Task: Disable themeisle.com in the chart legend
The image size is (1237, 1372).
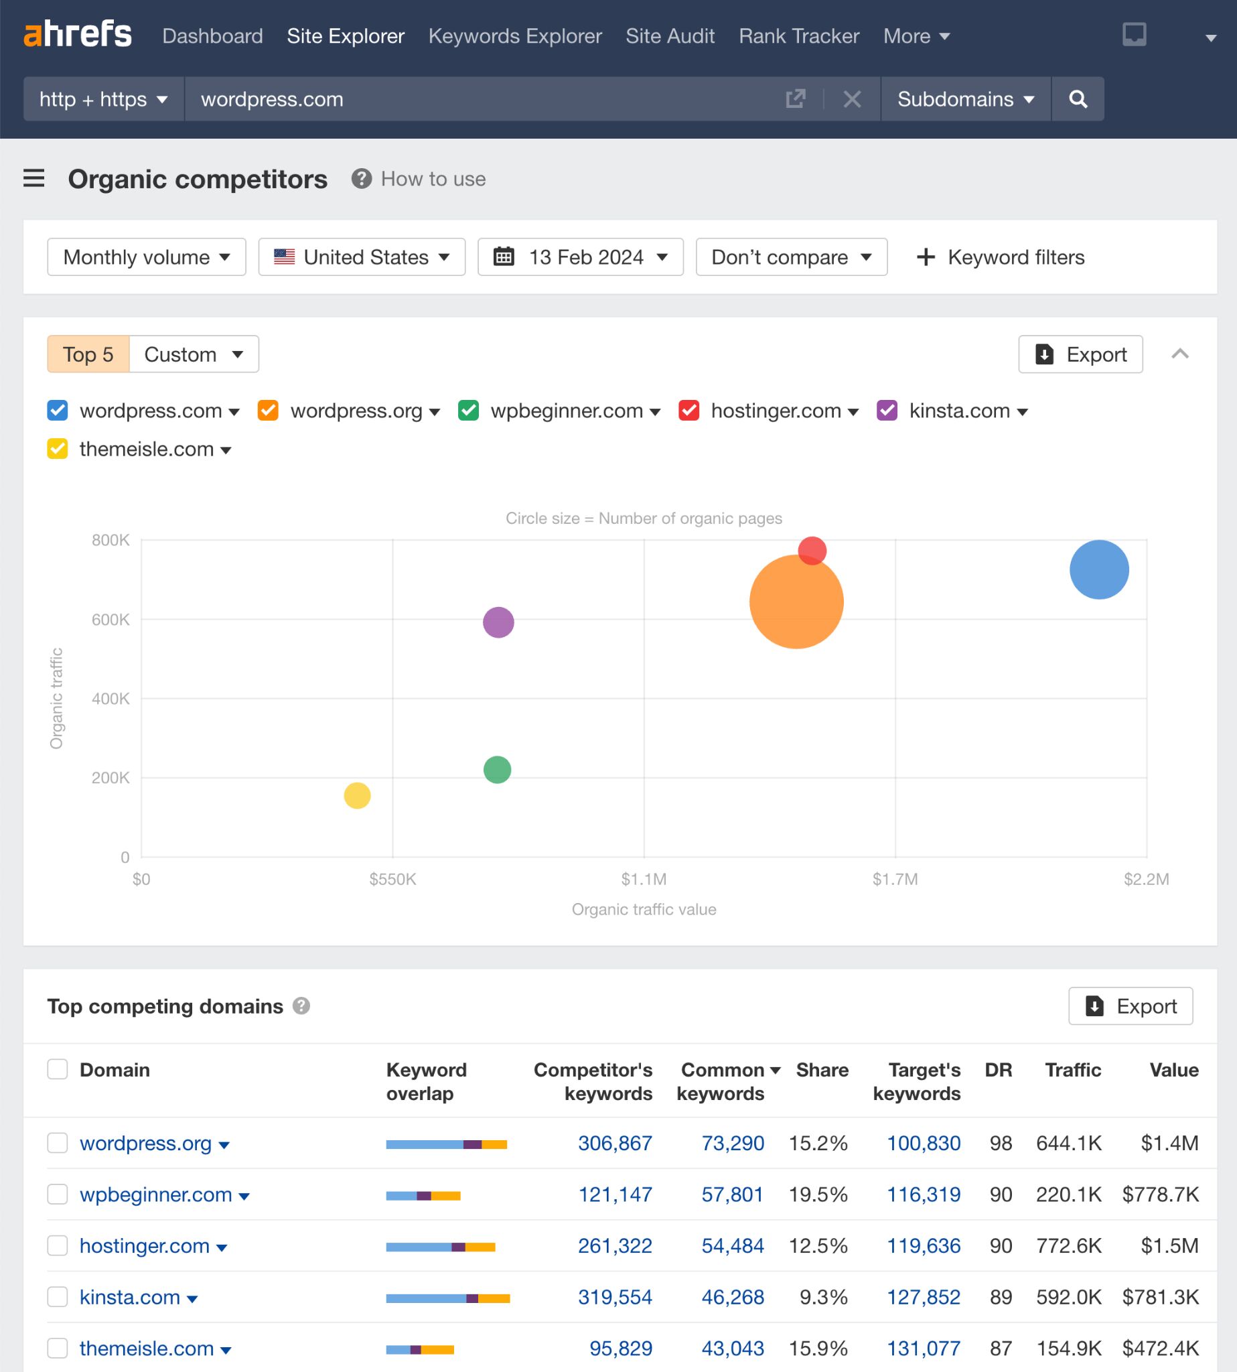Action: [57, 449]
